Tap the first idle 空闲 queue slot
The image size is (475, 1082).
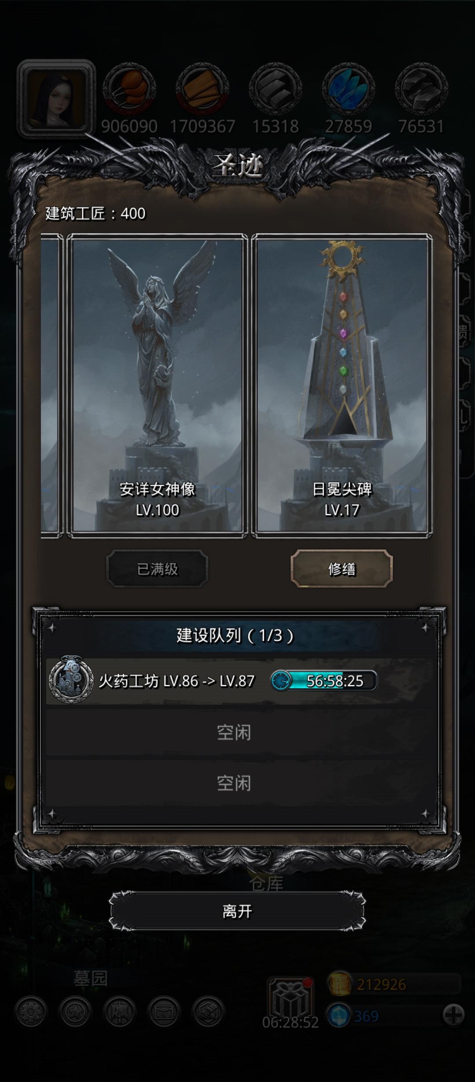(234, 733)
